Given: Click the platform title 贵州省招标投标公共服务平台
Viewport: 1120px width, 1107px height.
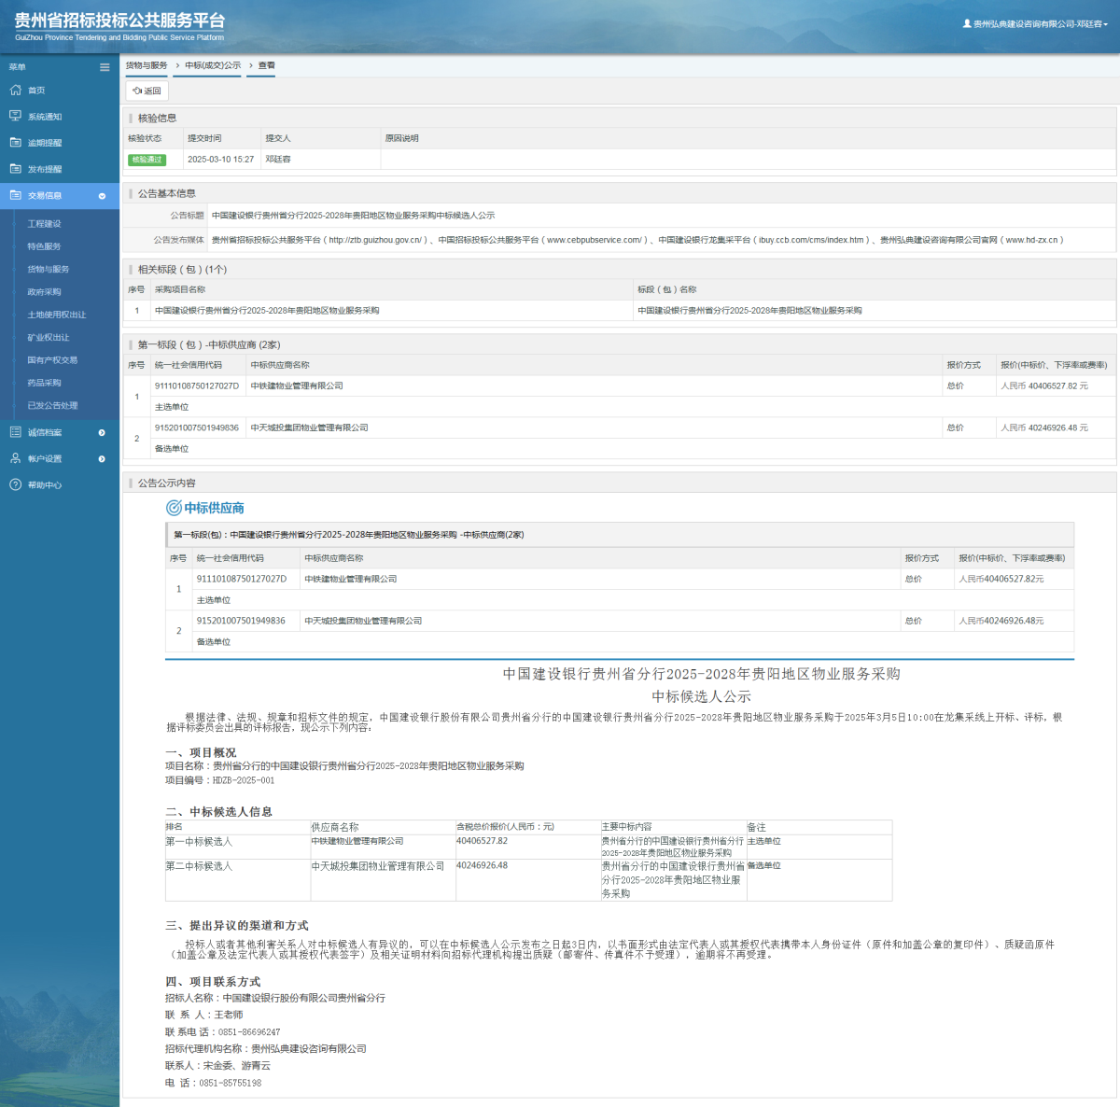Looking at the screenshot, I should click(119, 21).
